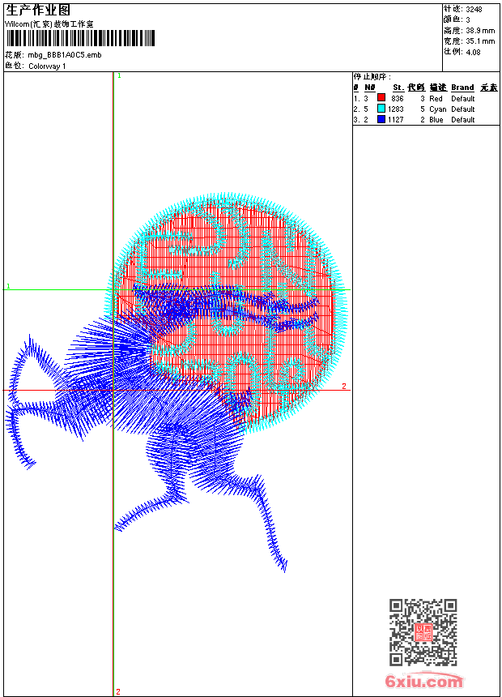Click the Brand column header
502x697 pixels.
462,88
